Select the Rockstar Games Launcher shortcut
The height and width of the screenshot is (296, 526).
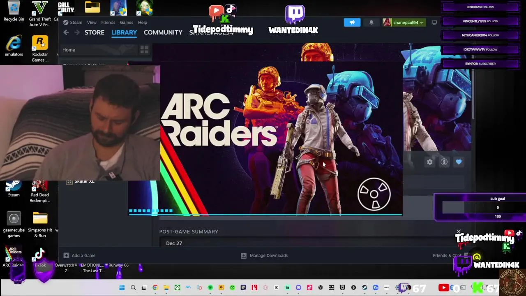pyautogui.click(x=40, y=49)
